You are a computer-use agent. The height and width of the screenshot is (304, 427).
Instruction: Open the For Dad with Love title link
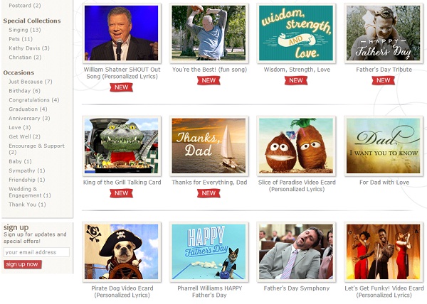pyautogui.click(x=384, y=183)
